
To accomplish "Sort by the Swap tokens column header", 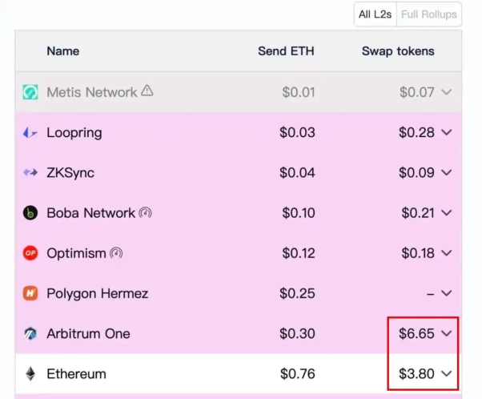I will coord(398,51).
